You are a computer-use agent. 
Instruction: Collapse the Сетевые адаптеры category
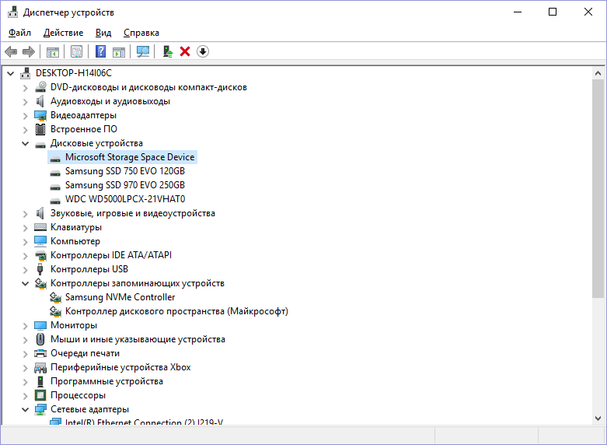[x=25, y=410]
